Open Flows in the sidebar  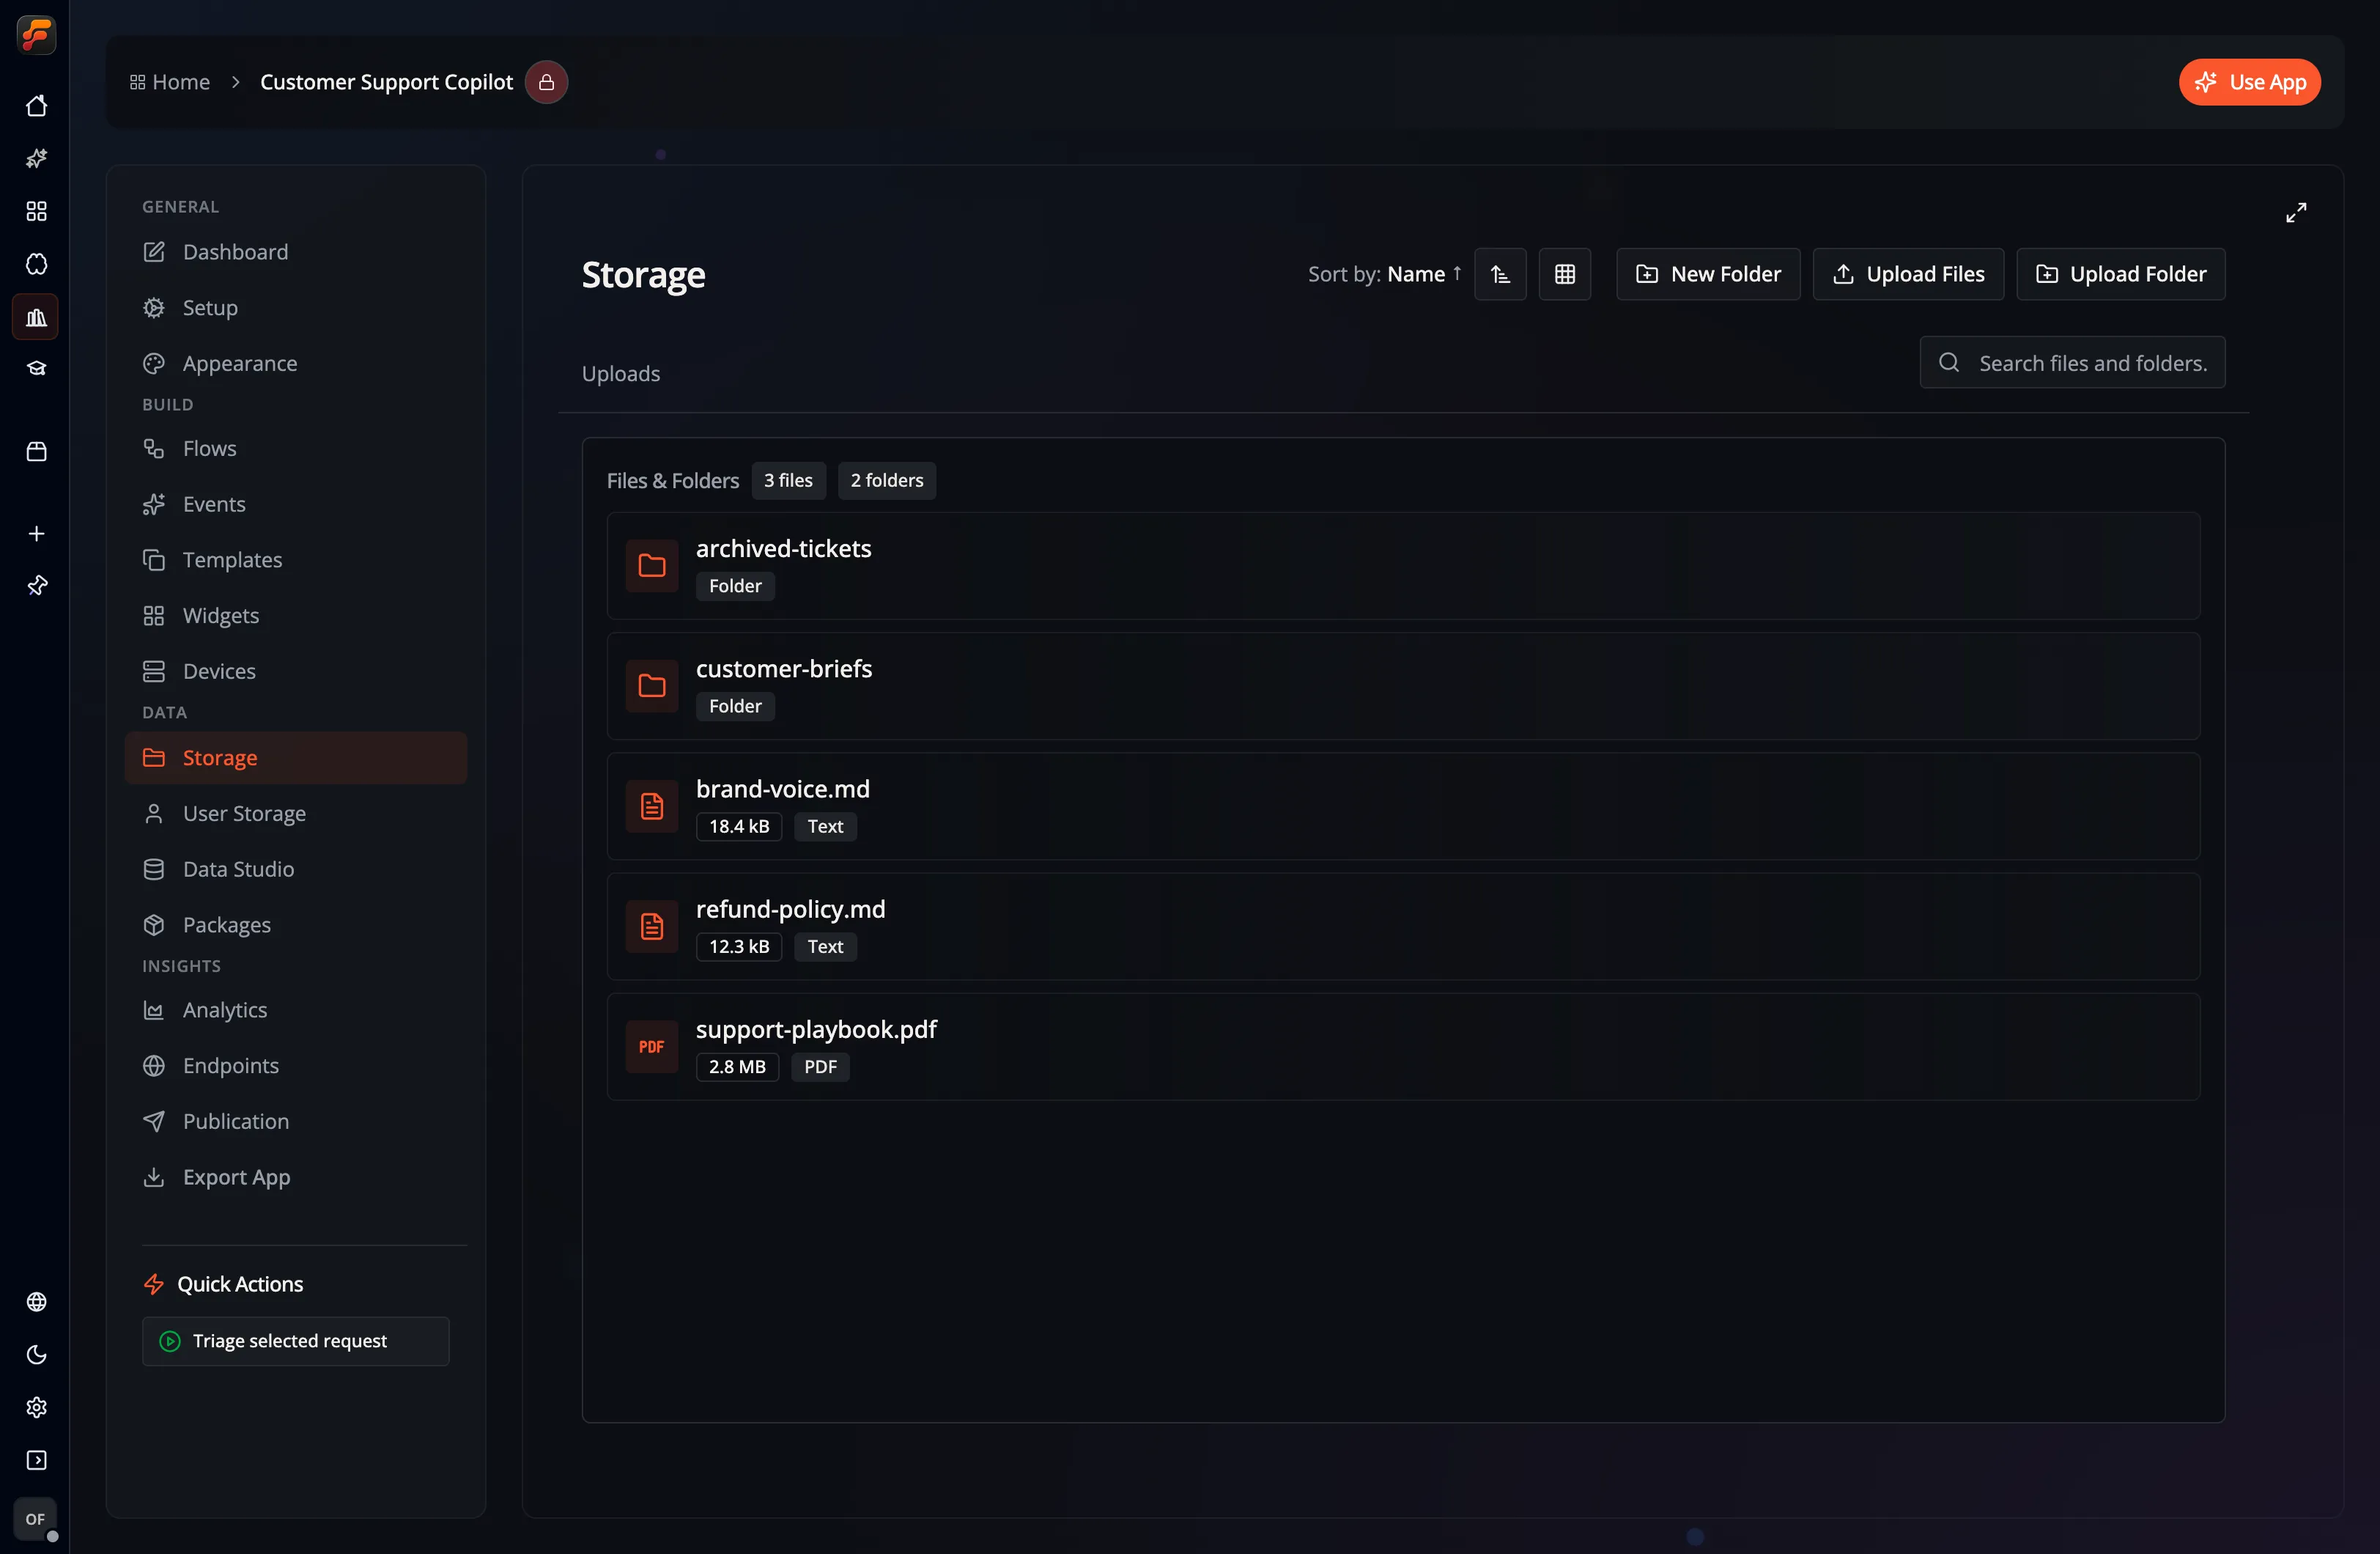click(296, 449)
